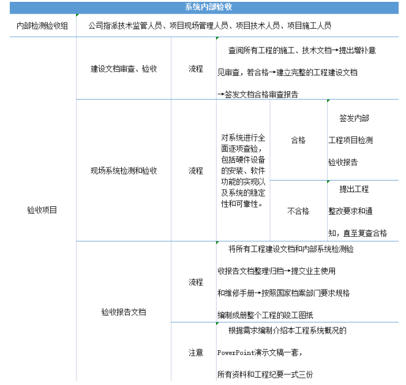Viewport: 406px width, 385px height.
Task: Select the 内部检测验收组 cell
Action: tap(42, 26)
